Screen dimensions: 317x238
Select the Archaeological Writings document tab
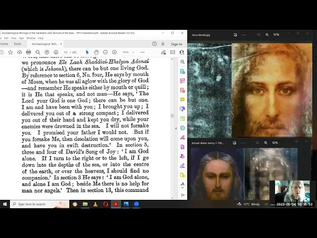pos(45,44)
